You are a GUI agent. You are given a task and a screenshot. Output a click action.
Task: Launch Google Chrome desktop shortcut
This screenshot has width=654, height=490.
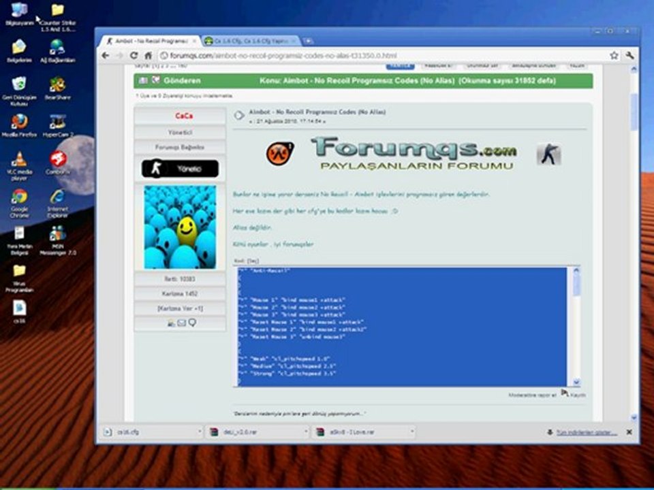tap(19, 203)
